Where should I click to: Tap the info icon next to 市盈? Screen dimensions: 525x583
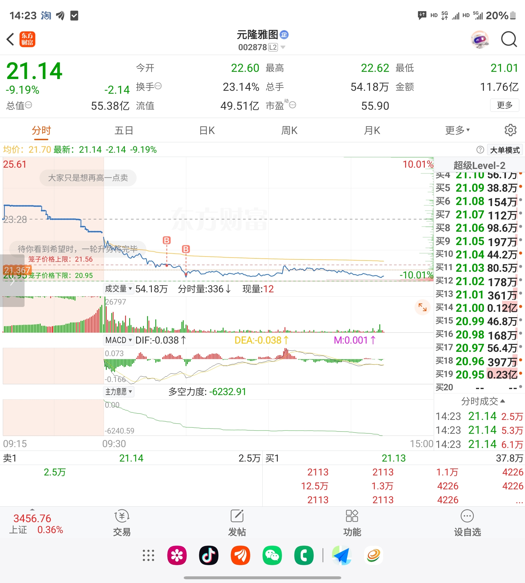coord(292,105)
